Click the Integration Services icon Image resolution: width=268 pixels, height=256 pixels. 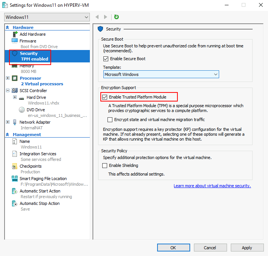click(x=15, y=154)
